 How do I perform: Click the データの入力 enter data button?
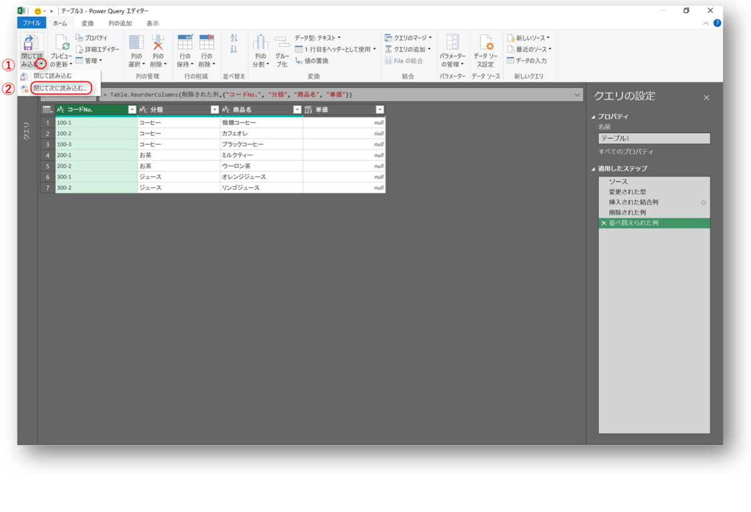[x=527, y=61]
